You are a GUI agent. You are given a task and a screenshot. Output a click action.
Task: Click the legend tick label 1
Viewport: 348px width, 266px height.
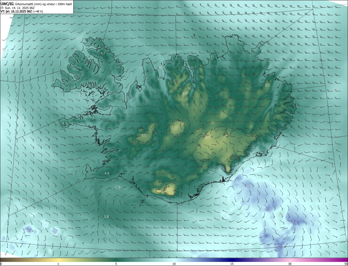(x=58, y=264)
